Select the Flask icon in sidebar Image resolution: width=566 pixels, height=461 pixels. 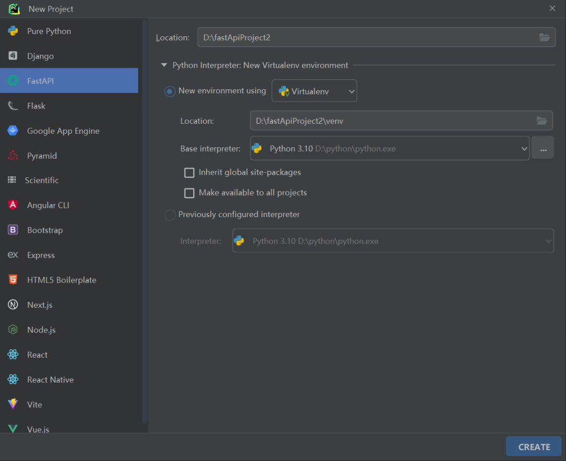click(13, 105)
